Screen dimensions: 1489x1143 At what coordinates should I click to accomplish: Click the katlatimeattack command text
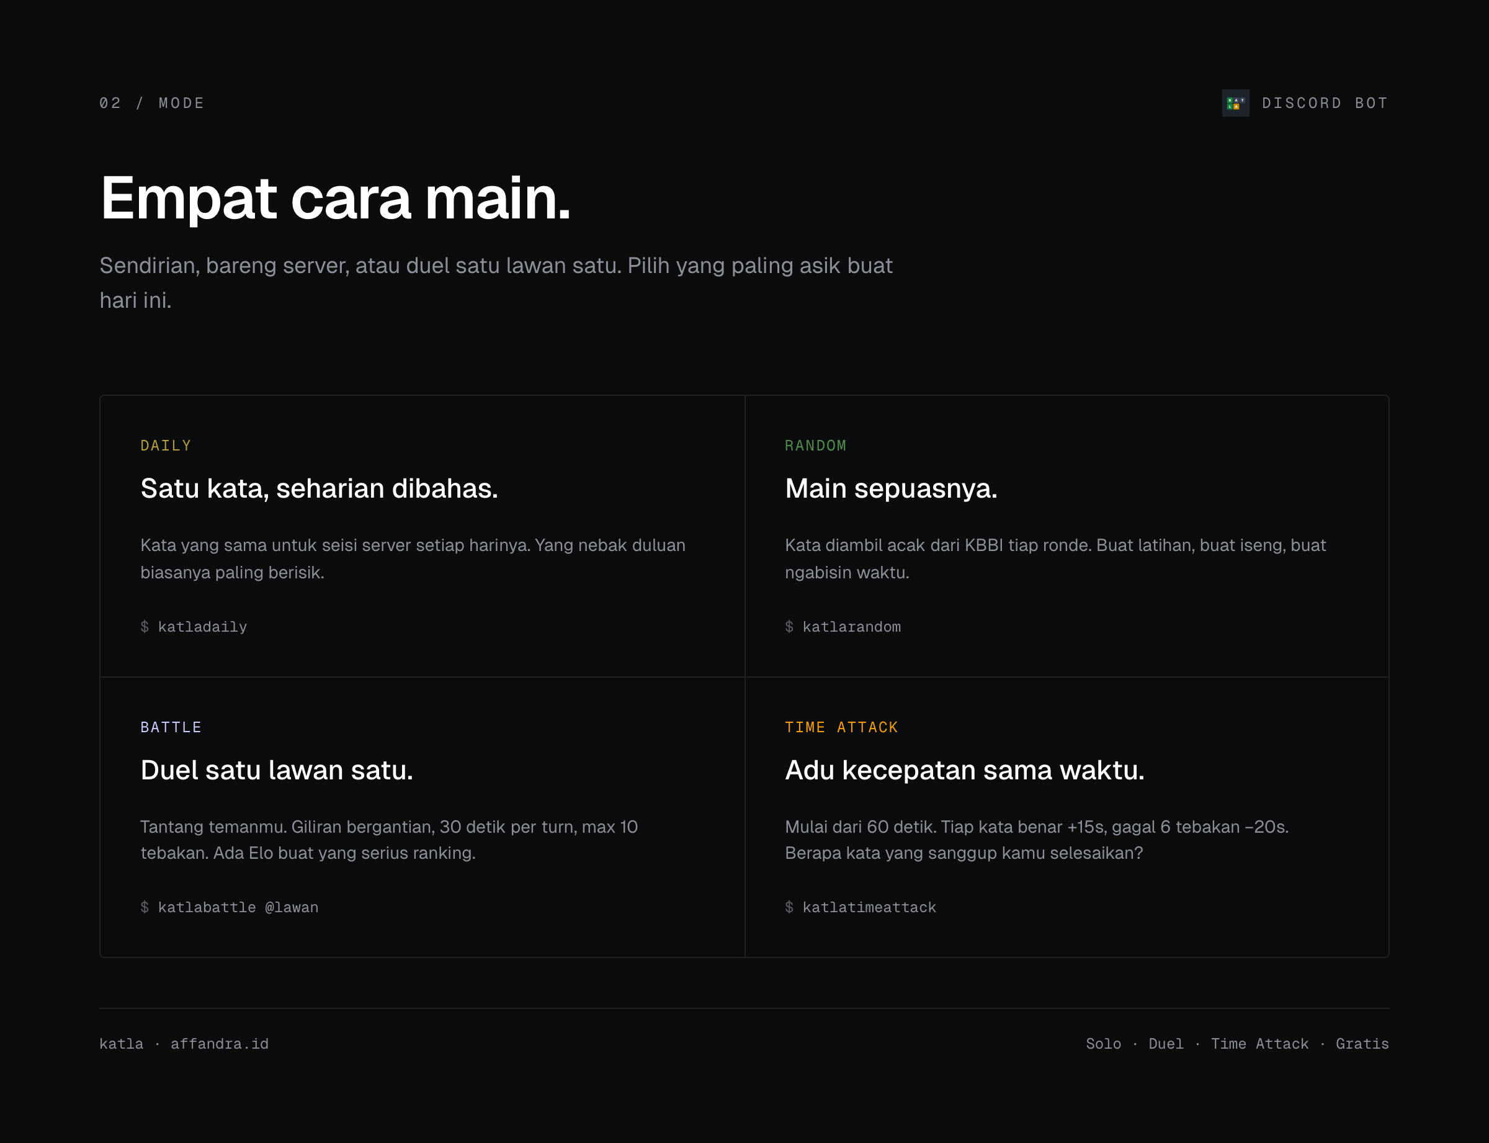(x=861, y=907)
